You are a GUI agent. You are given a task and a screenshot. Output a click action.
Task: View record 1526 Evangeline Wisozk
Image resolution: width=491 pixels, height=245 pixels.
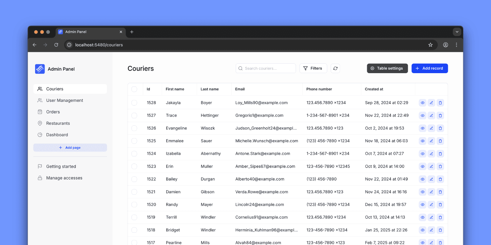423,128
